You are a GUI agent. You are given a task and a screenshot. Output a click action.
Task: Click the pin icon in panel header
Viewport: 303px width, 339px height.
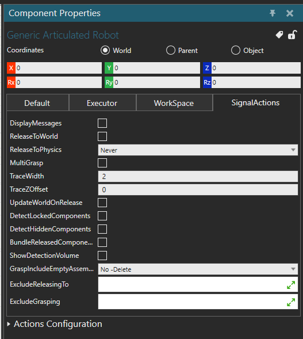(273, 13)
